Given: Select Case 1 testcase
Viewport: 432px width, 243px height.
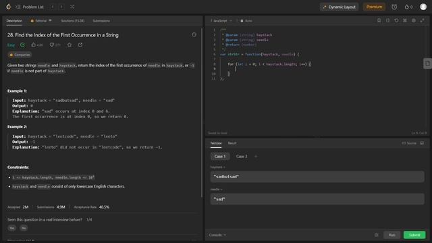Looking at the screenshot, I should pos(220,156).
